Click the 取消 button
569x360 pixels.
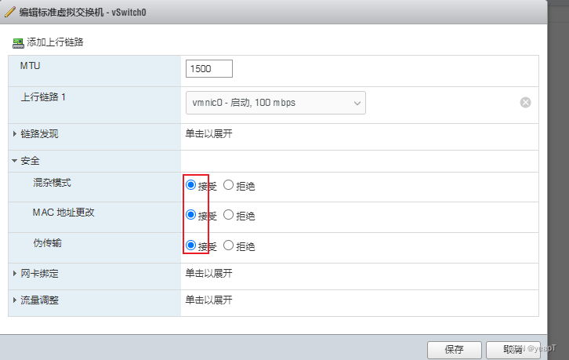[x=513, y=350]
